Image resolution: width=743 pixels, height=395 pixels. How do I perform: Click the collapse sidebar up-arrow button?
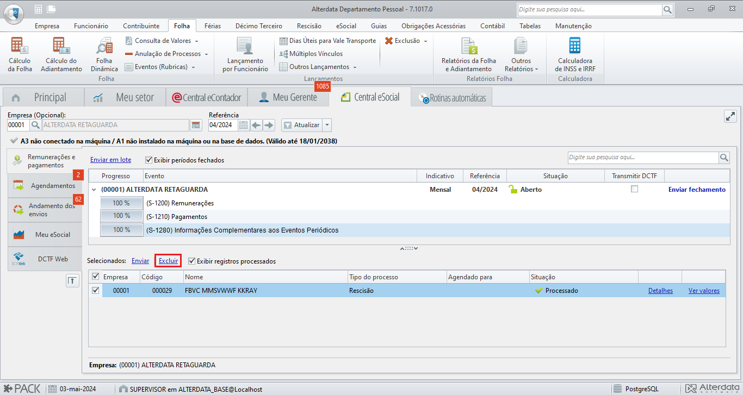point(72,280)
